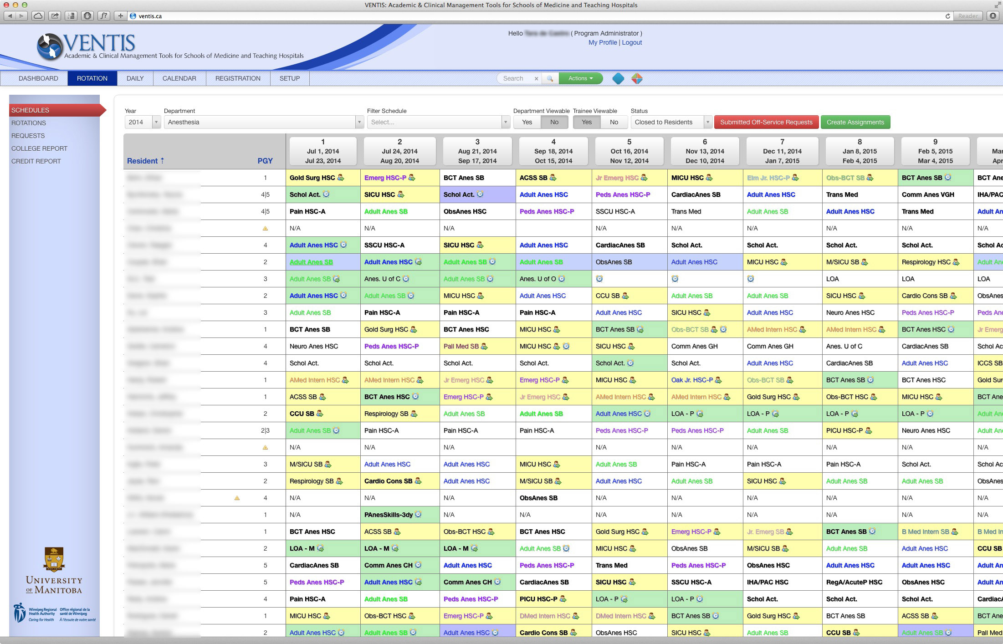The width and height of the screenshot is (1003, 644).
Task: Click the multicolored diamond icon
Action: pos(637,79)
